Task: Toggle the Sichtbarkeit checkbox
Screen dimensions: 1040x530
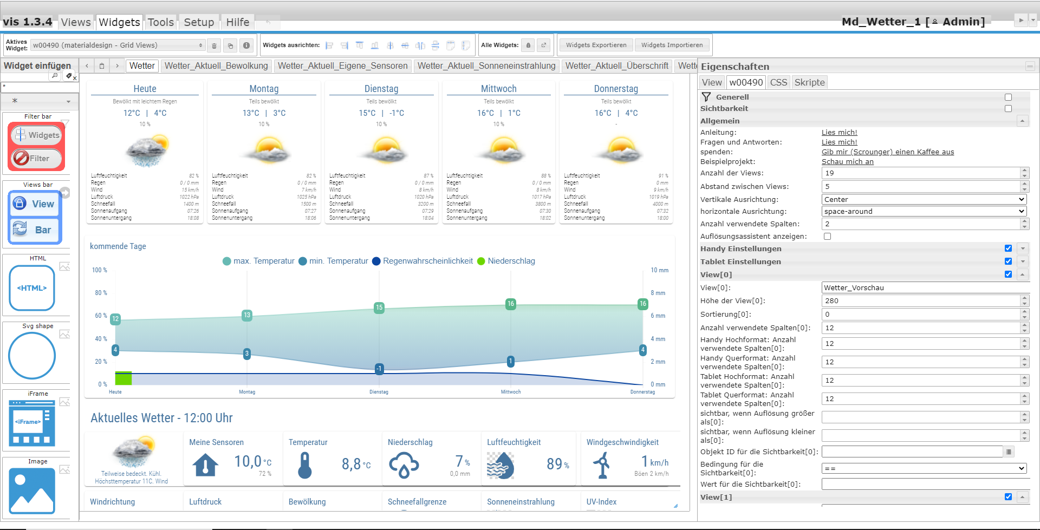Action: (1008, 109)
